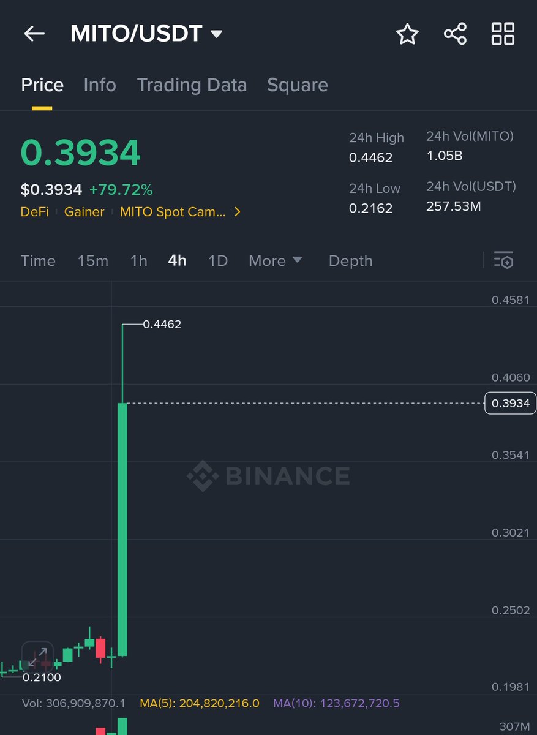Tap the DeFi tag link
Viewport: 537px width, 735px height.
[34, 212]
